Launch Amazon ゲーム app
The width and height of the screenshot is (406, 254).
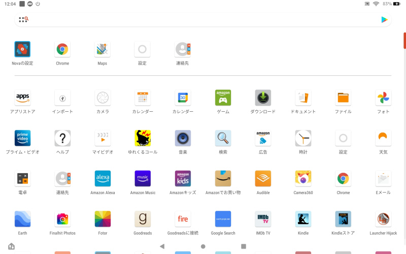pyautogui.click(x=223, y=98)
